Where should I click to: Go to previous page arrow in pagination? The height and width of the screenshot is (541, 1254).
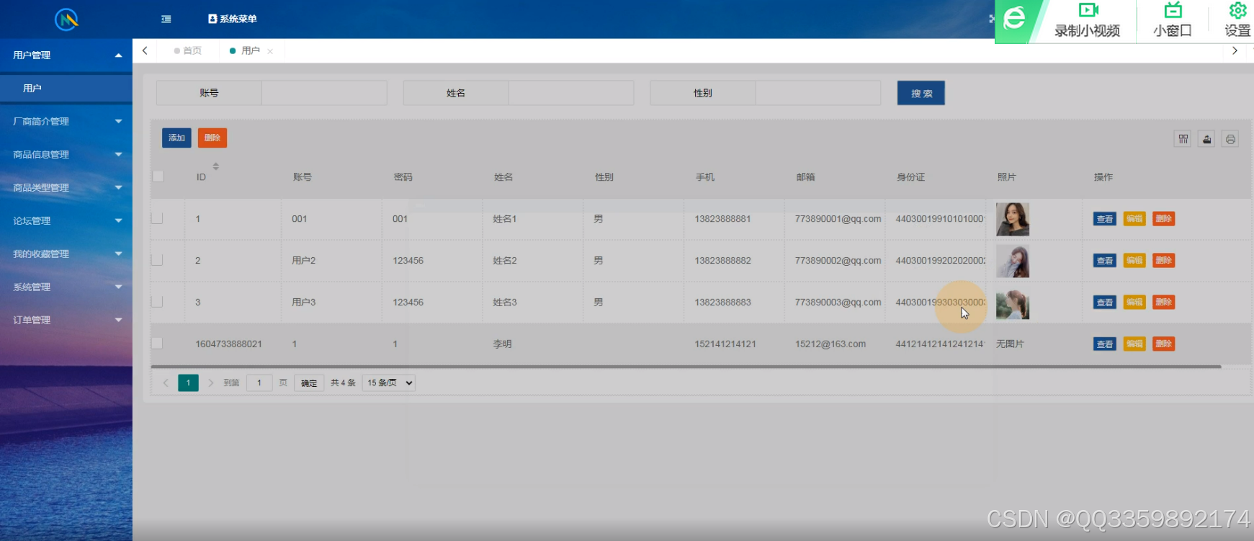[166, 383]
